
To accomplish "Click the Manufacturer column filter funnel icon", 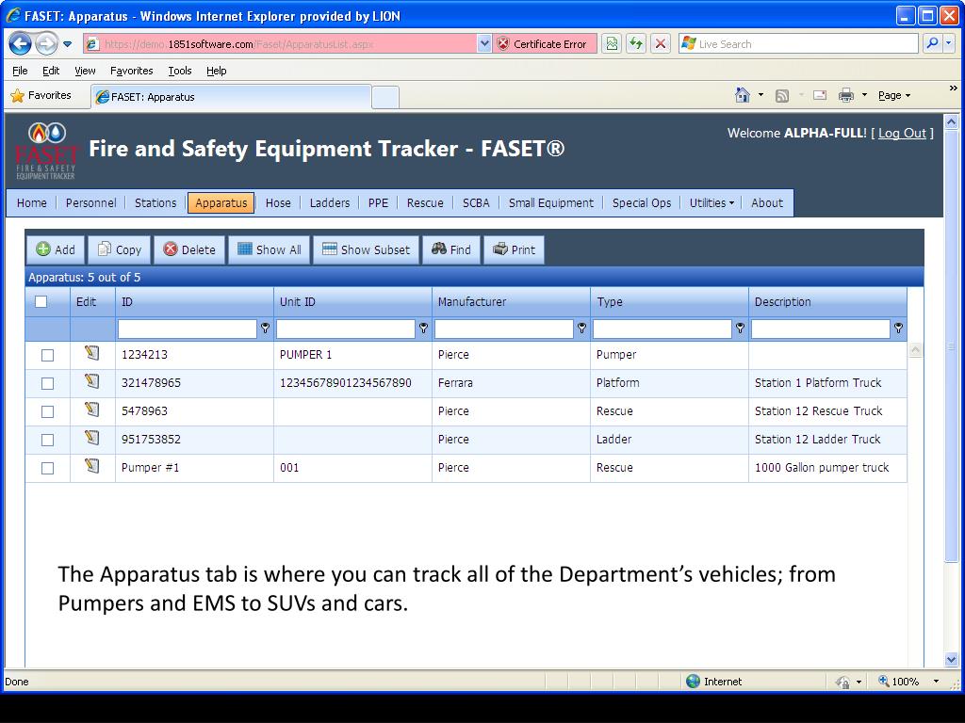I will point(581,329).
